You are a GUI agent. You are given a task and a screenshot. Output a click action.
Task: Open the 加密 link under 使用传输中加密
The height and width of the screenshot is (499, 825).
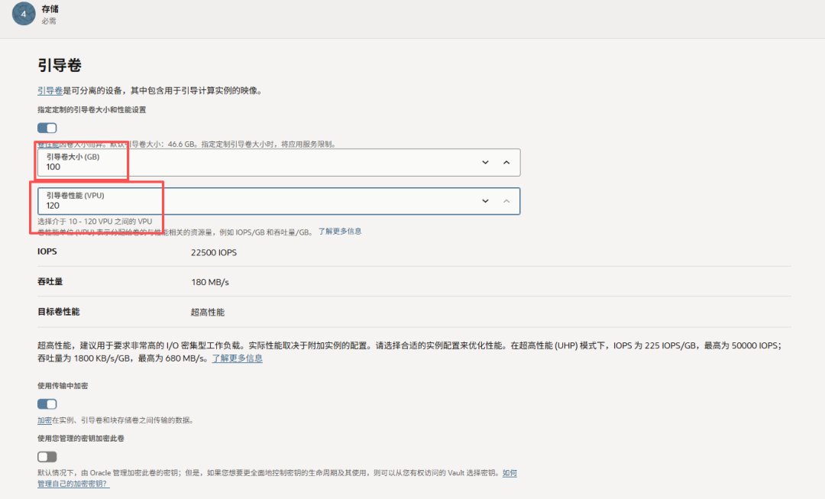[x=44, y=420]
